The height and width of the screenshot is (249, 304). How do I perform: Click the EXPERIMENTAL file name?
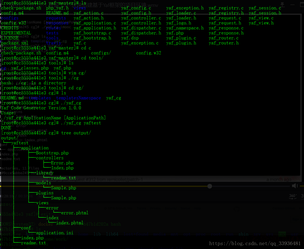pyautogui.click(x=16, y=33)
